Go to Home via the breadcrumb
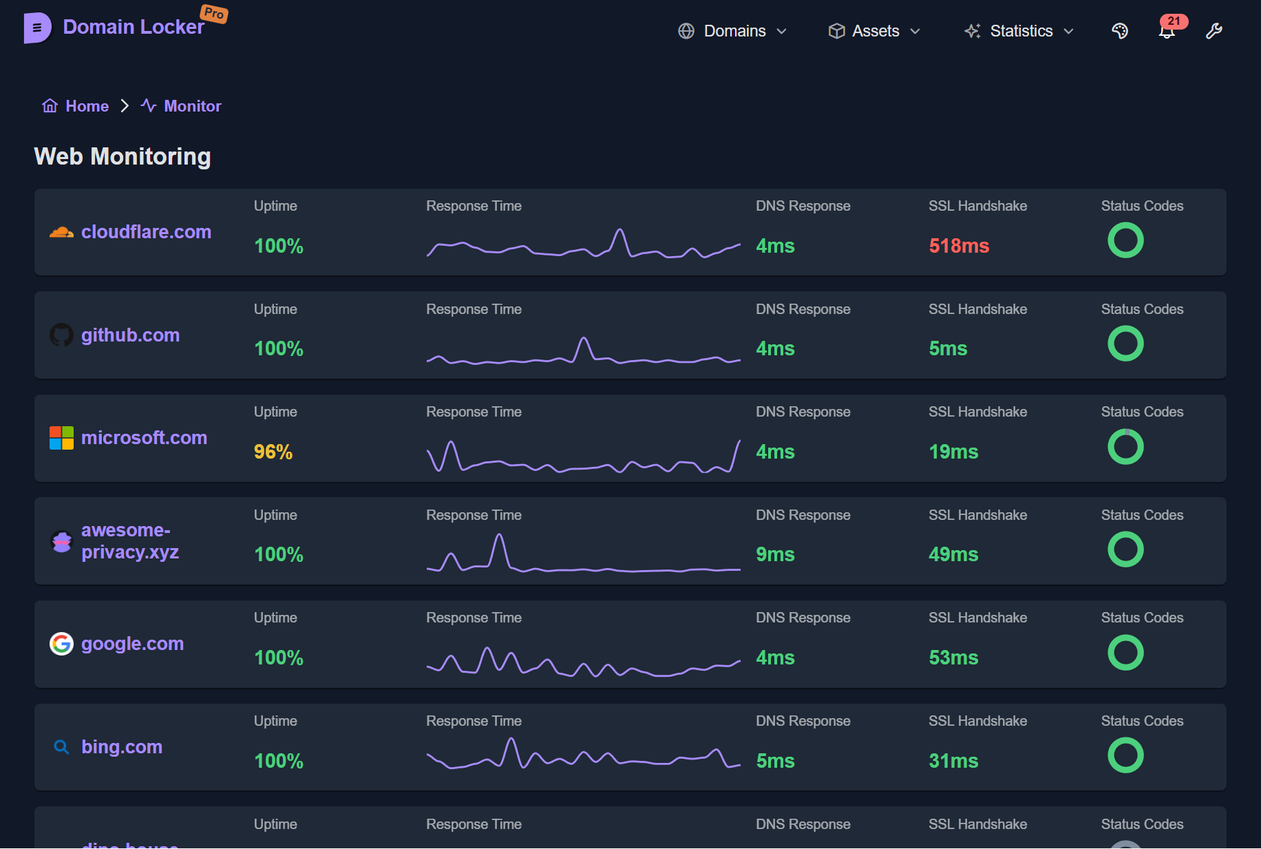This screenshot has width=1261, height=849. point(87,105)
